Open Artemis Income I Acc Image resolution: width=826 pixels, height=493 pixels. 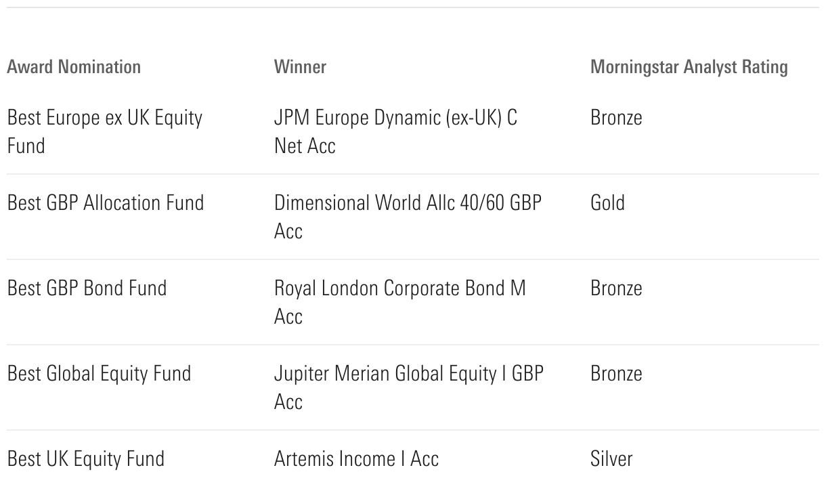coord(356,458)
